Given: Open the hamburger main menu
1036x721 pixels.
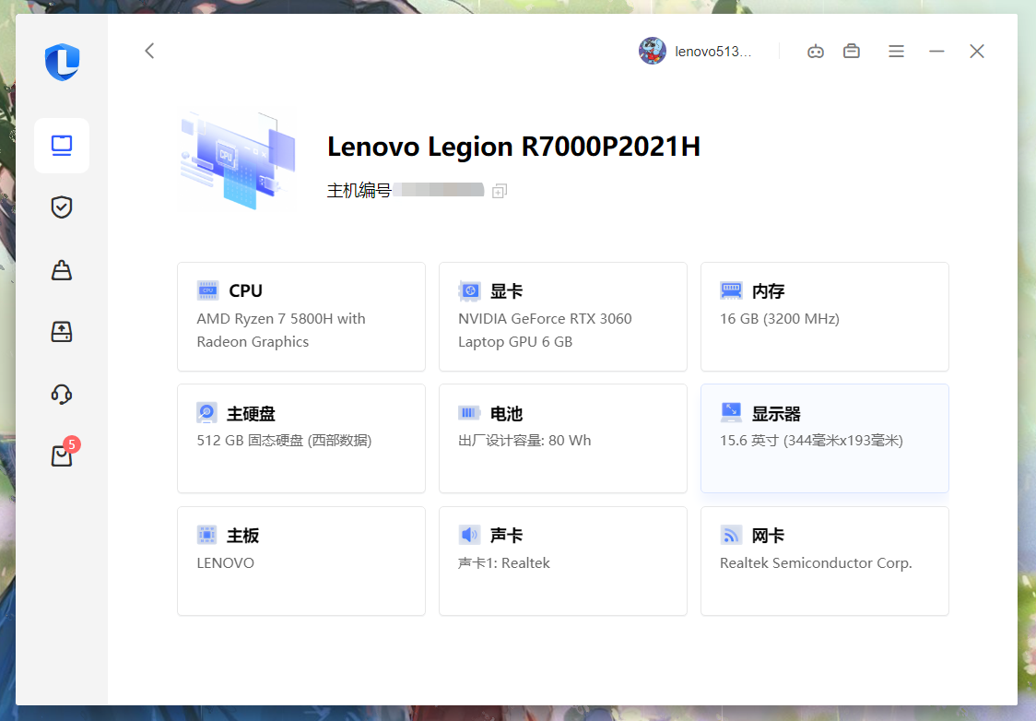Looking at the screenshot, I should [896, 51].
